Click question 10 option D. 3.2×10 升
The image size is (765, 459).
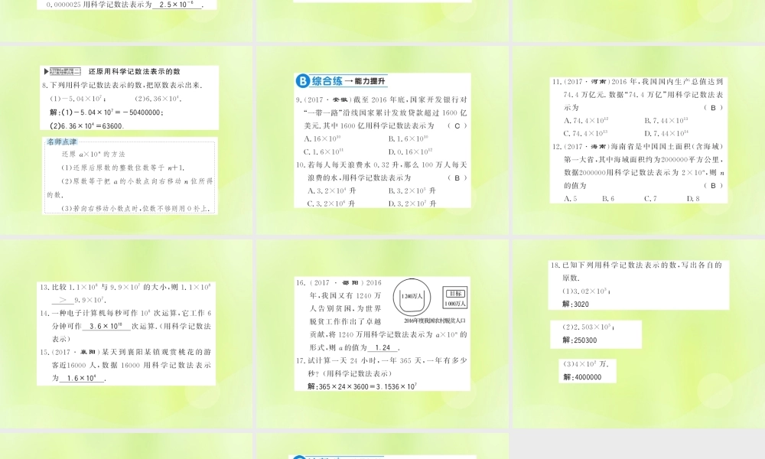point(412,204)
